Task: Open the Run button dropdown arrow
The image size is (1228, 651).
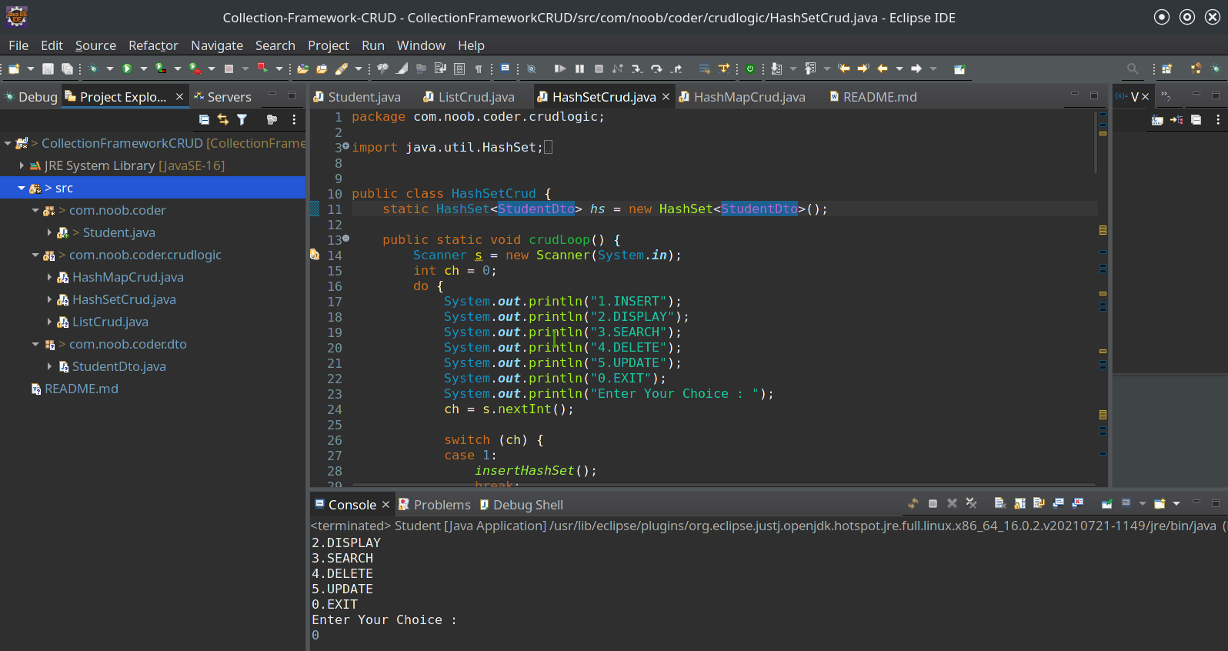Action: [143, 69]
